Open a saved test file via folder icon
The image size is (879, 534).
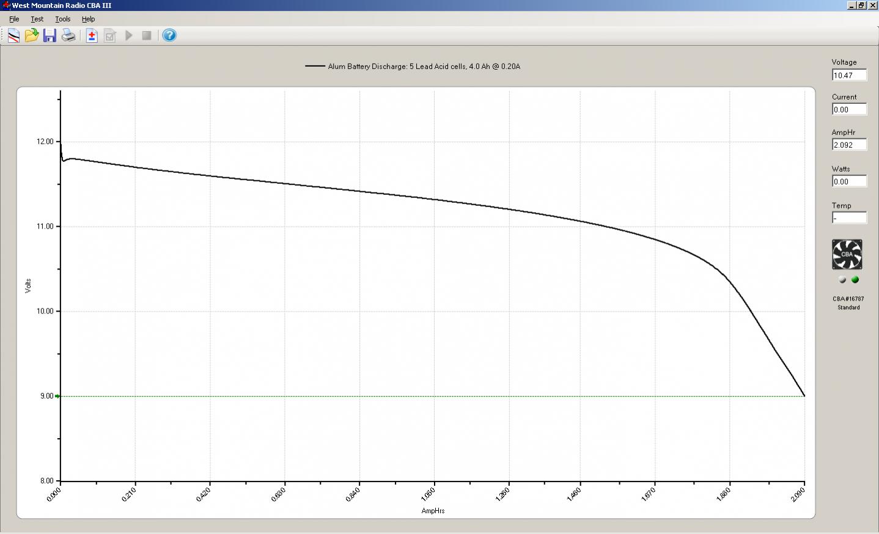click(32, 35)
